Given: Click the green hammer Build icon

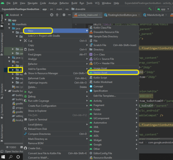Looking at the screenshot, I should (150, 9).
